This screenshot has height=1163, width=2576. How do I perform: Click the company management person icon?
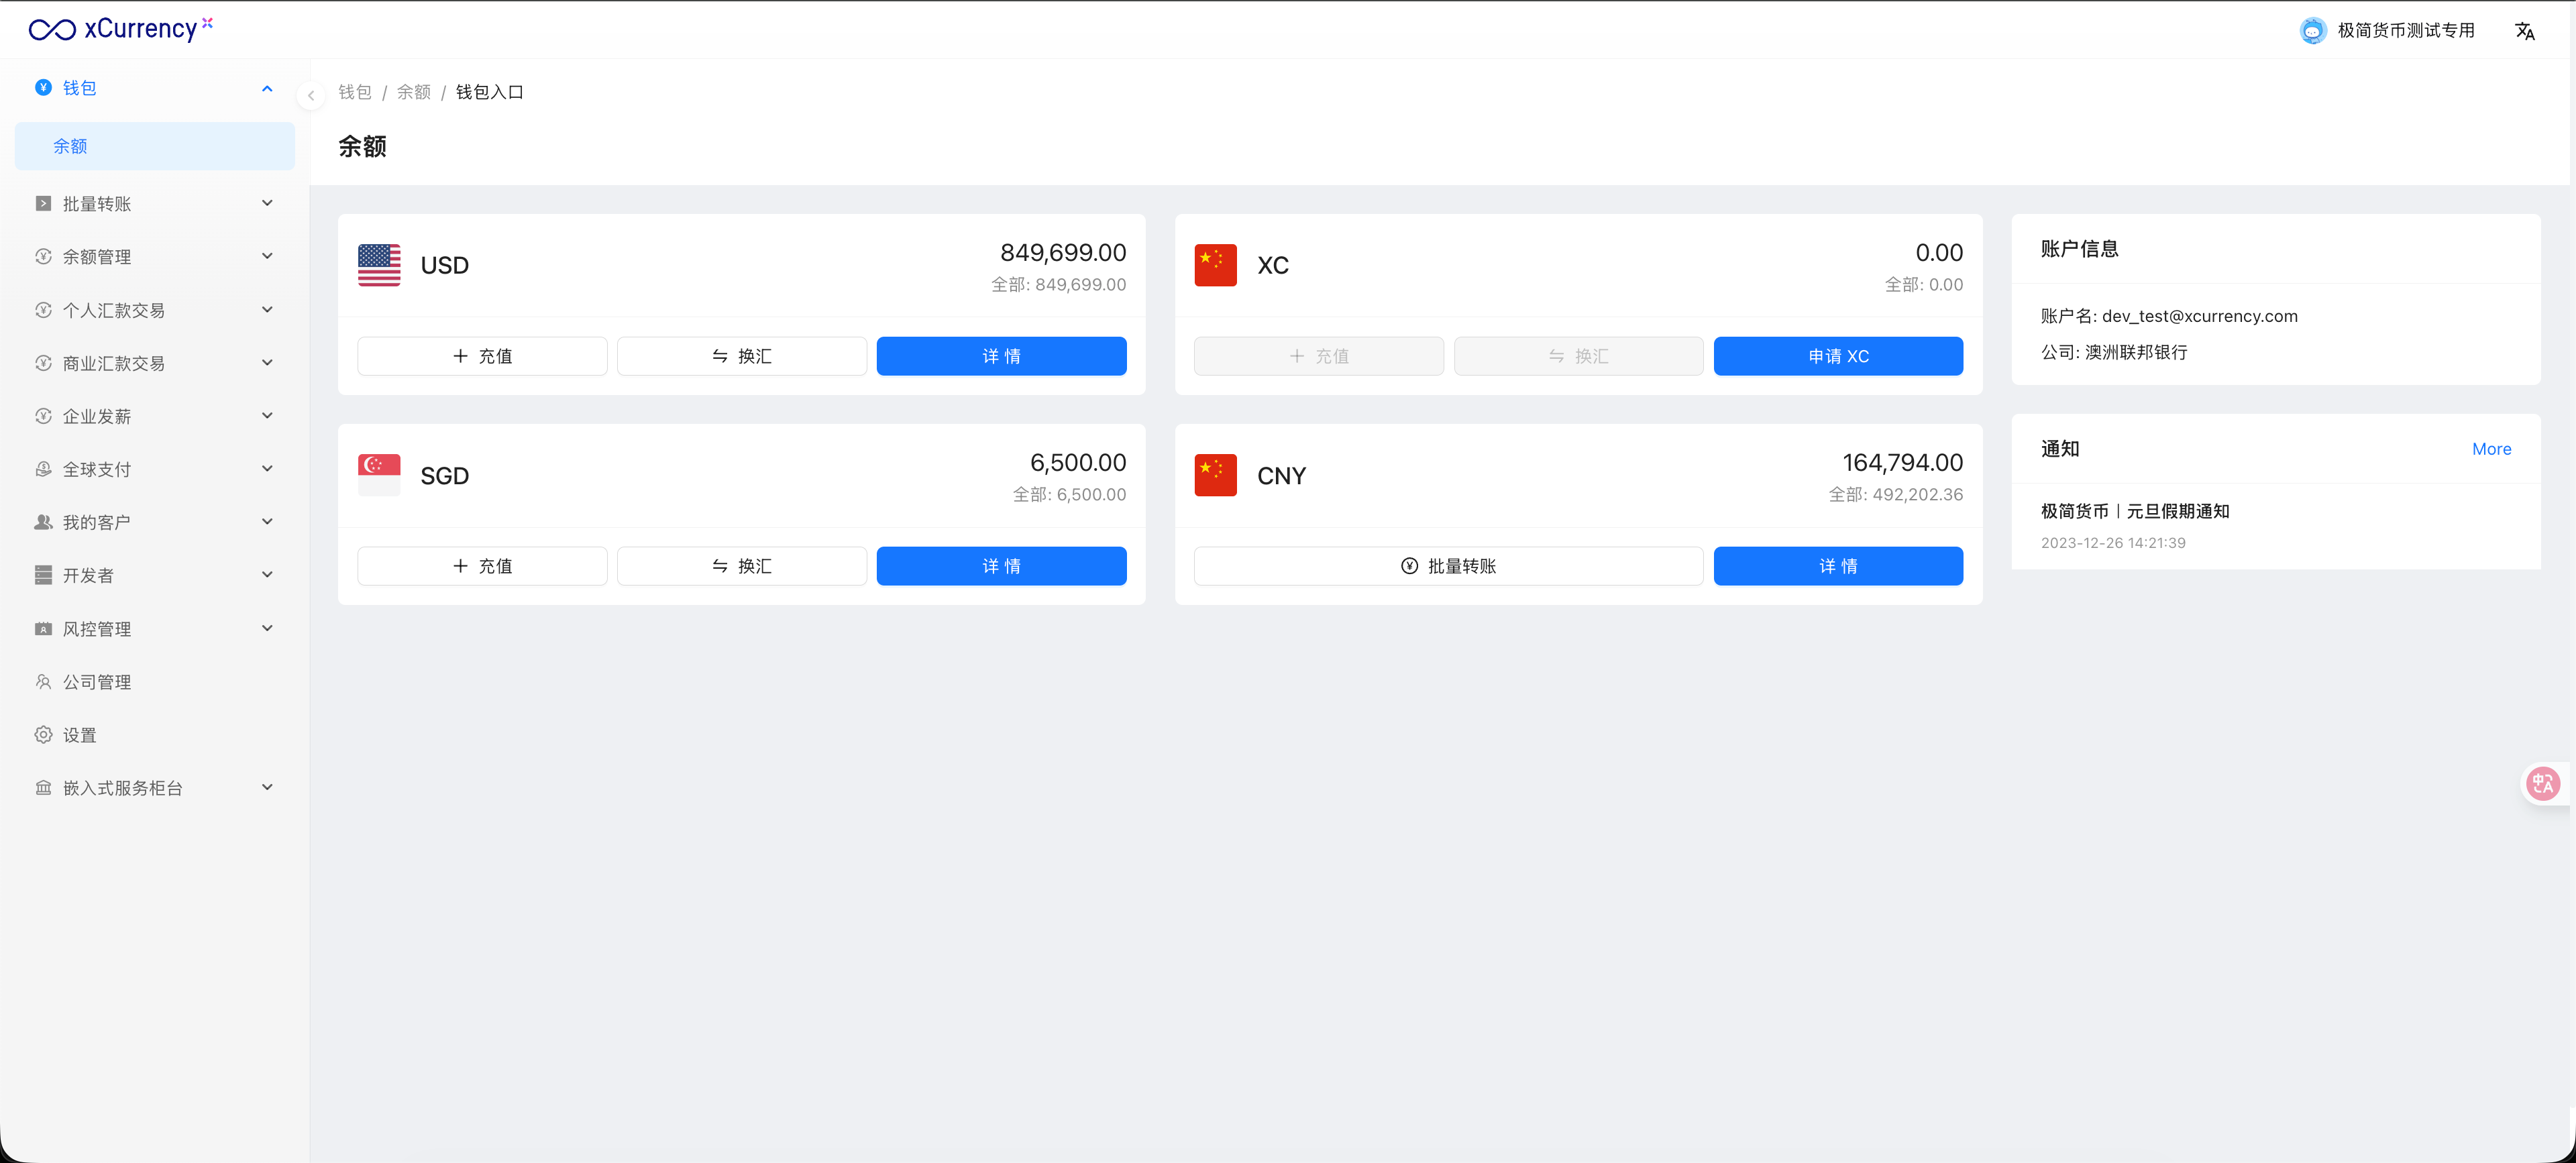(43, 682)
